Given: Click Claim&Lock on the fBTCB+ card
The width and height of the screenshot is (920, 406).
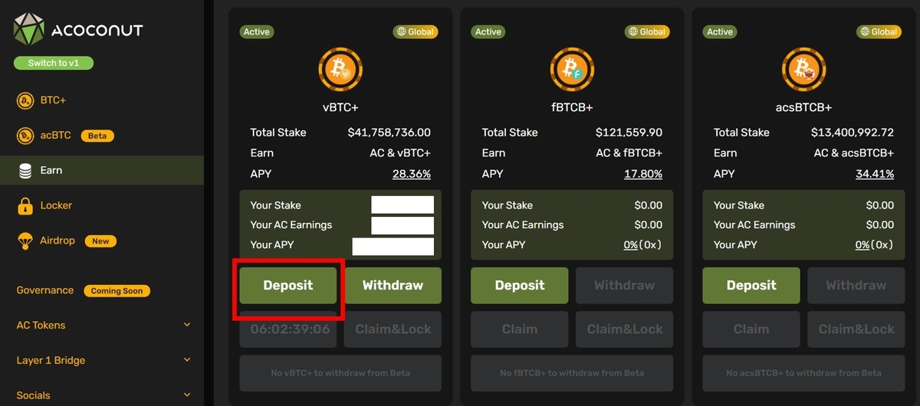Looking at the screenshot, I should (624, 329).
